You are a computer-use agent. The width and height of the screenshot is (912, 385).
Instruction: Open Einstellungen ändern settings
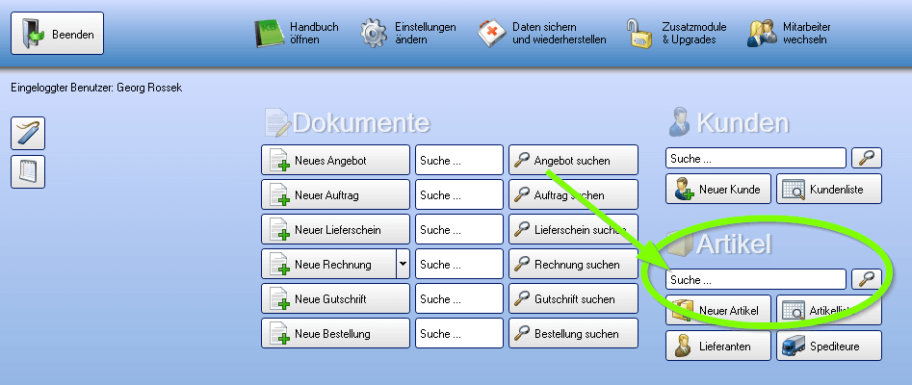pos(407,33)
